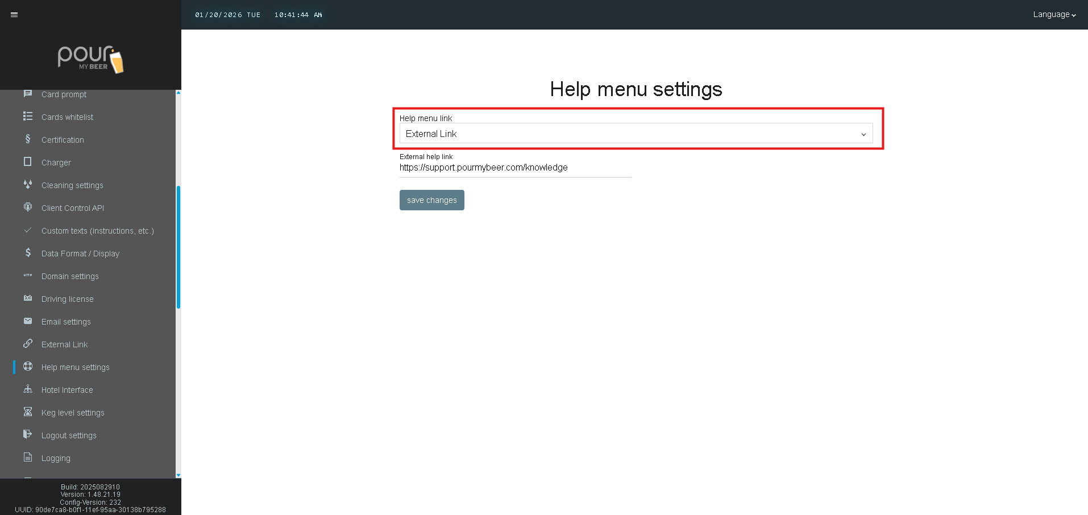Click the Cards whitelist list icon
Image resolution: width=1088 pixels, height=515 pixels.
point(27,117)
